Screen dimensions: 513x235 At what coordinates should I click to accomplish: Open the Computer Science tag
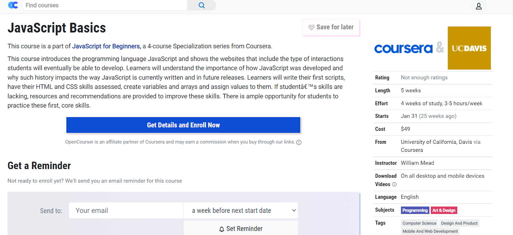[x=419, y=223]
